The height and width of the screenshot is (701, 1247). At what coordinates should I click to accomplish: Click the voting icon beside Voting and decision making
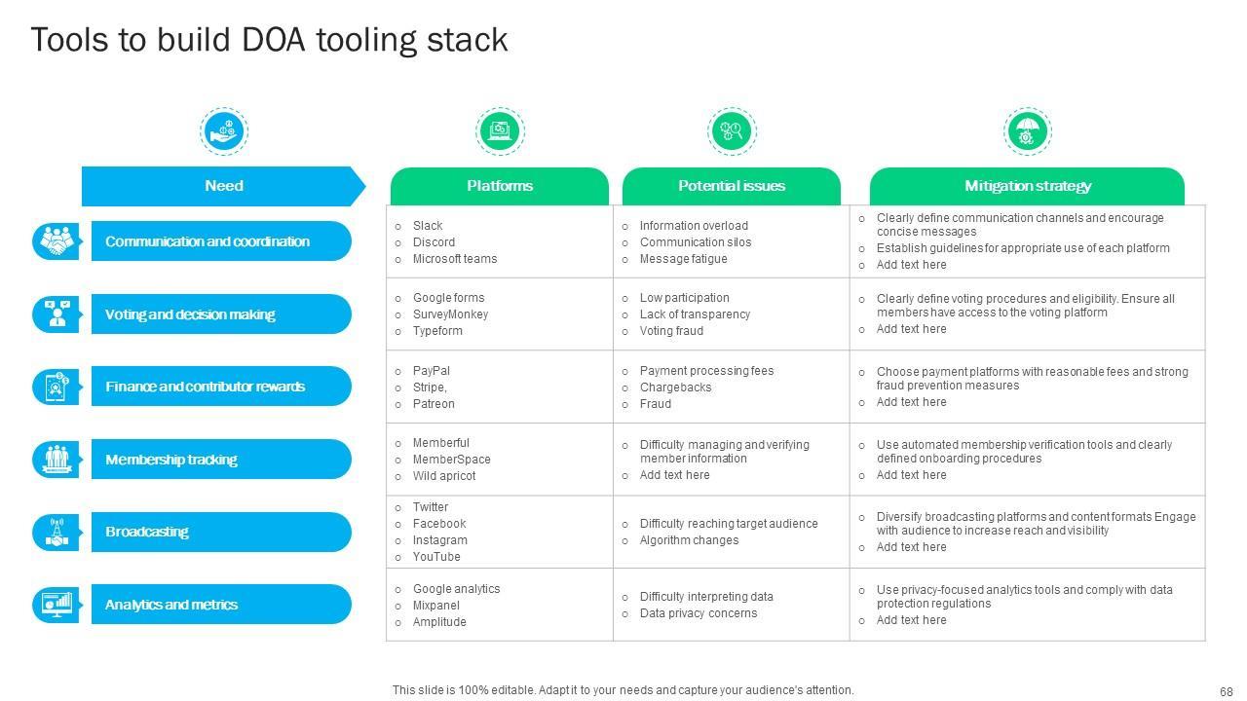point(57,314)
